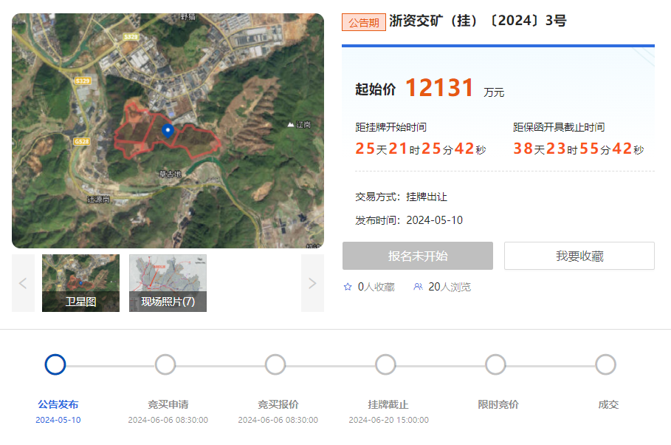Click the star favorites icon
This screenshot has height=445, width=671.
tap(348, 287)
